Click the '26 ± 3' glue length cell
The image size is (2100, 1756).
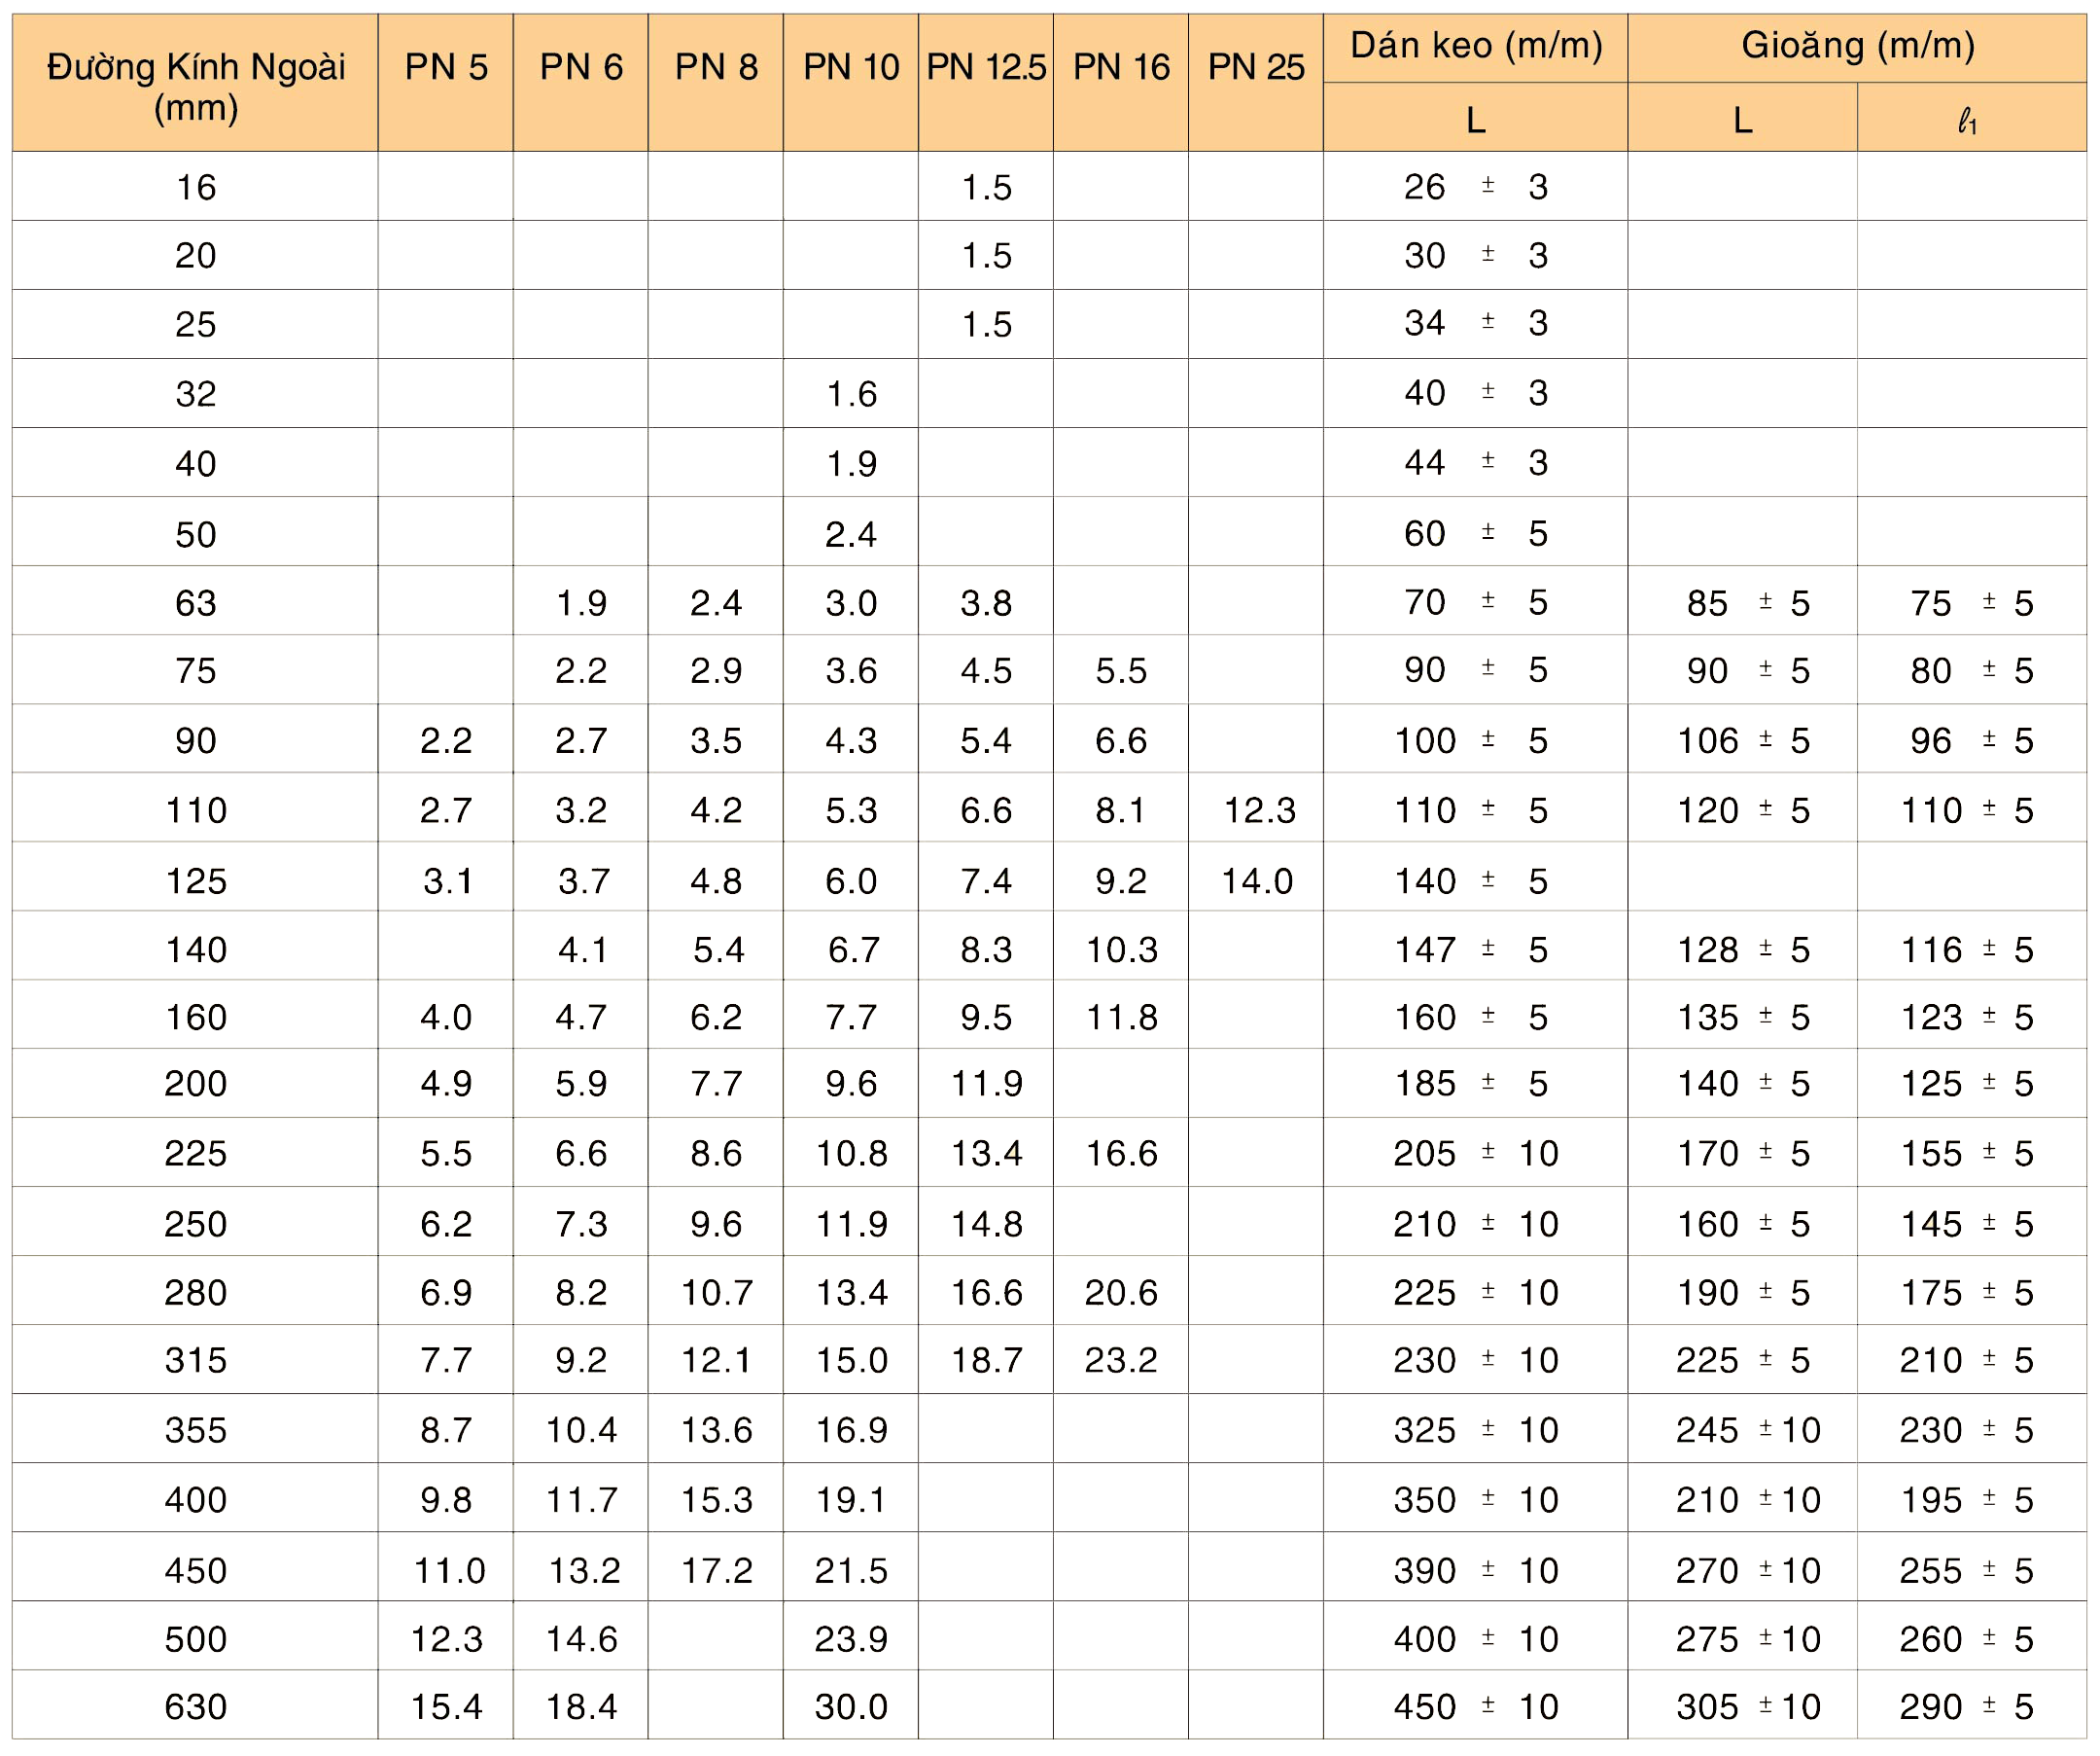pos(1476,187)
